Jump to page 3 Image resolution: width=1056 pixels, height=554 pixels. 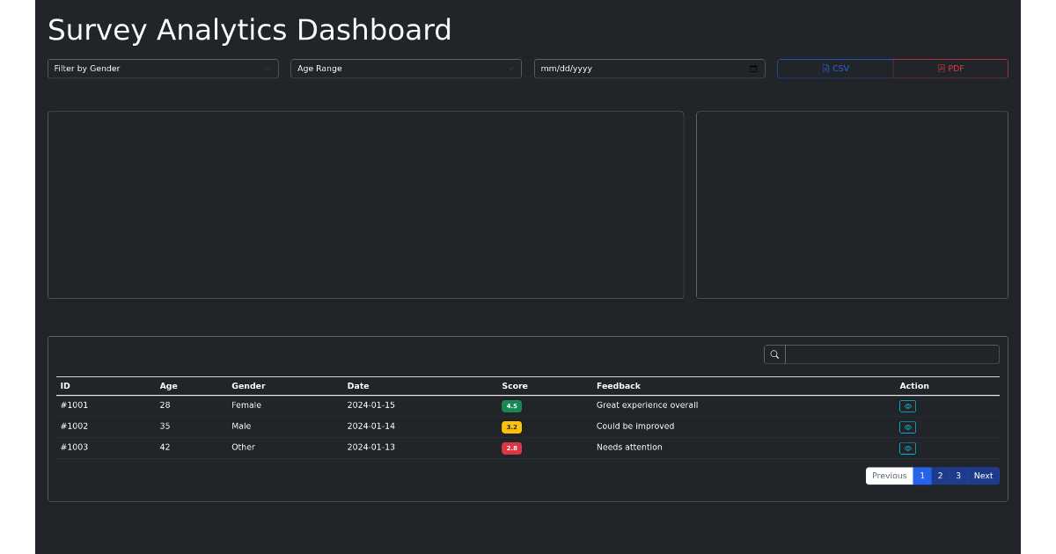tap(958, 476)
